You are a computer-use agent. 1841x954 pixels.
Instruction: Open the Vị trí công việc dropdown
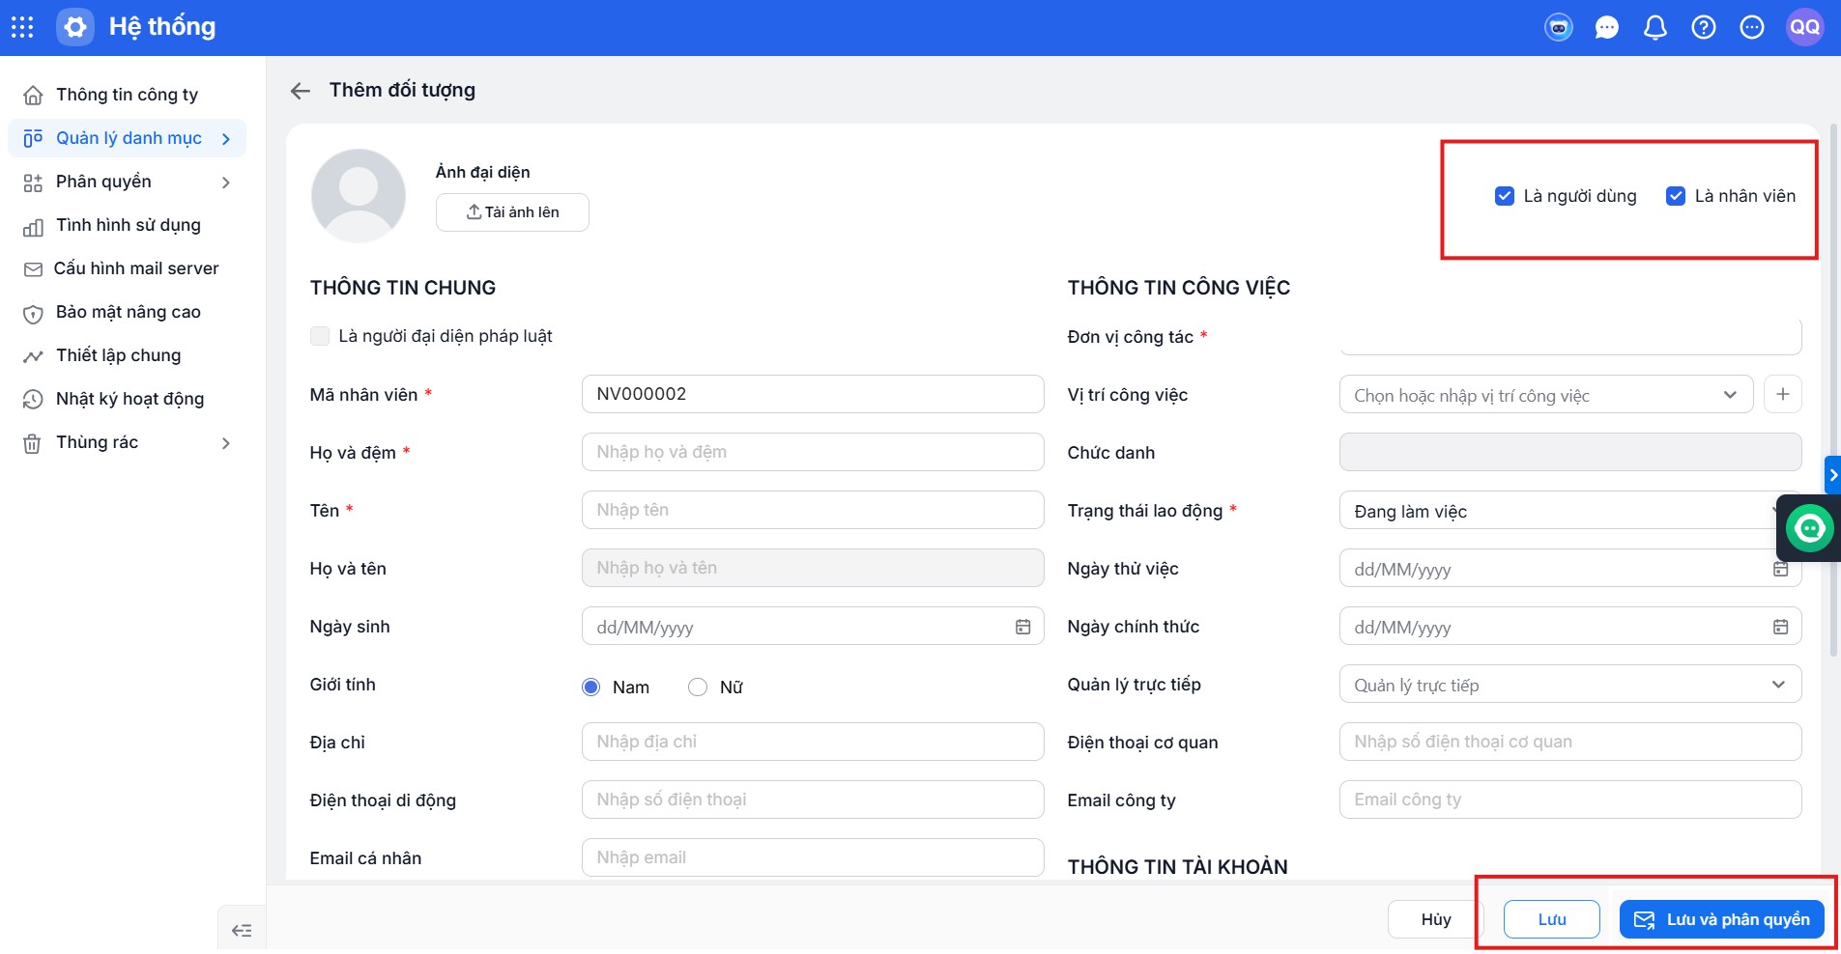[1545, 394]
